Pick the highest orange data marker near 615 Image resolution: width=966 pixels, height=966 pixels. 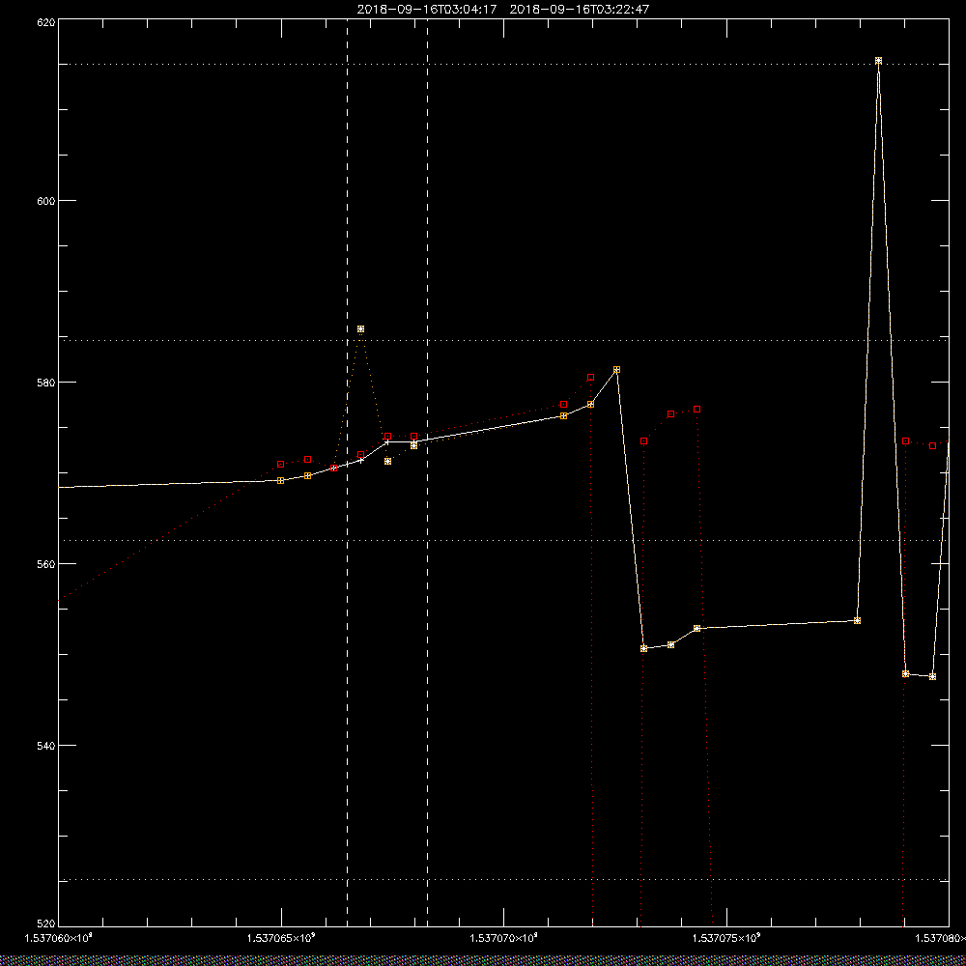click(x=878, y=60)
